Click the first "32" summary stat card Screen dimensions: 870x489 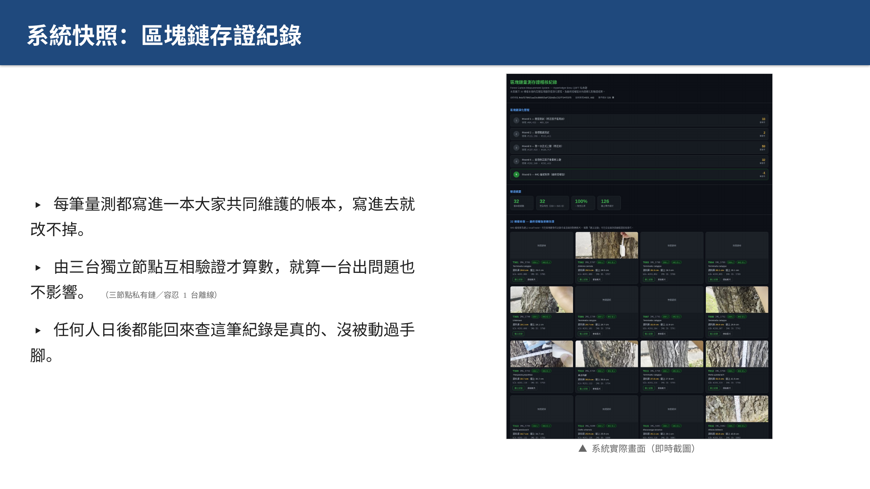pos(522,203)
